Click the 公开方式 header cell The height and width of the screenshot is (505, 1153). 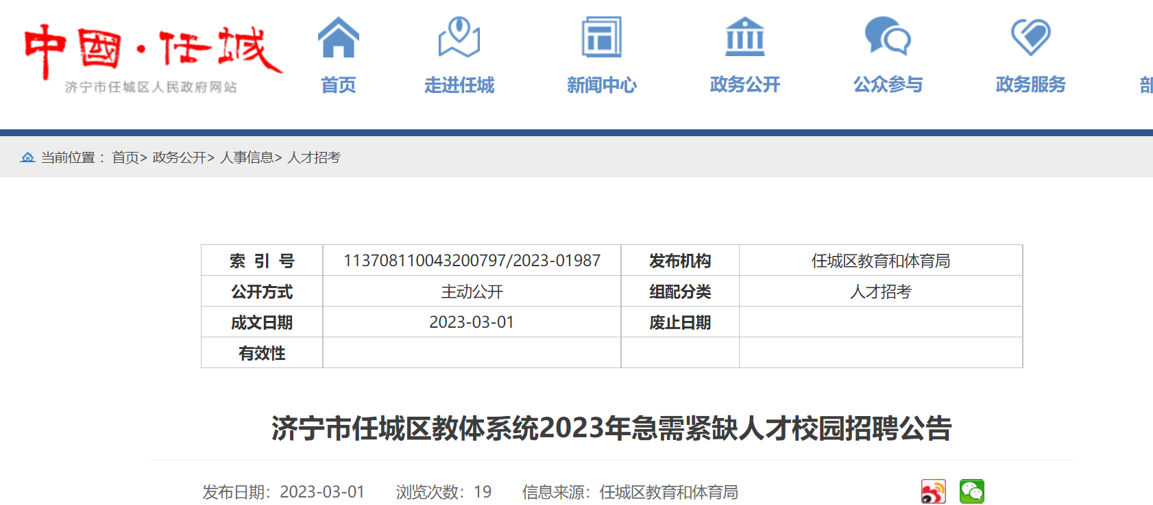coord(262,292)
